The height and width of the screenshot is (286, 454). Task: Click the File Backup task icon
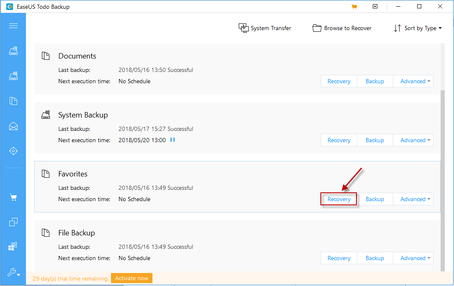click(46, 233)
